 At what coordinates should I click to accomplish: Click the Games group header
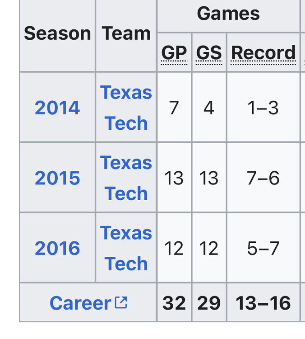pos(228,14)
